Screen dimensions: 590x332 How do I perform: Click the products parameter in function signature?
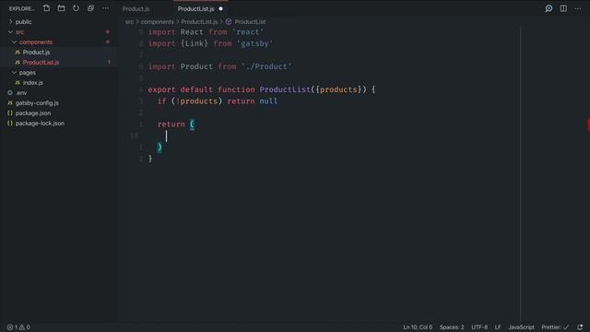(x=338, y=89)
